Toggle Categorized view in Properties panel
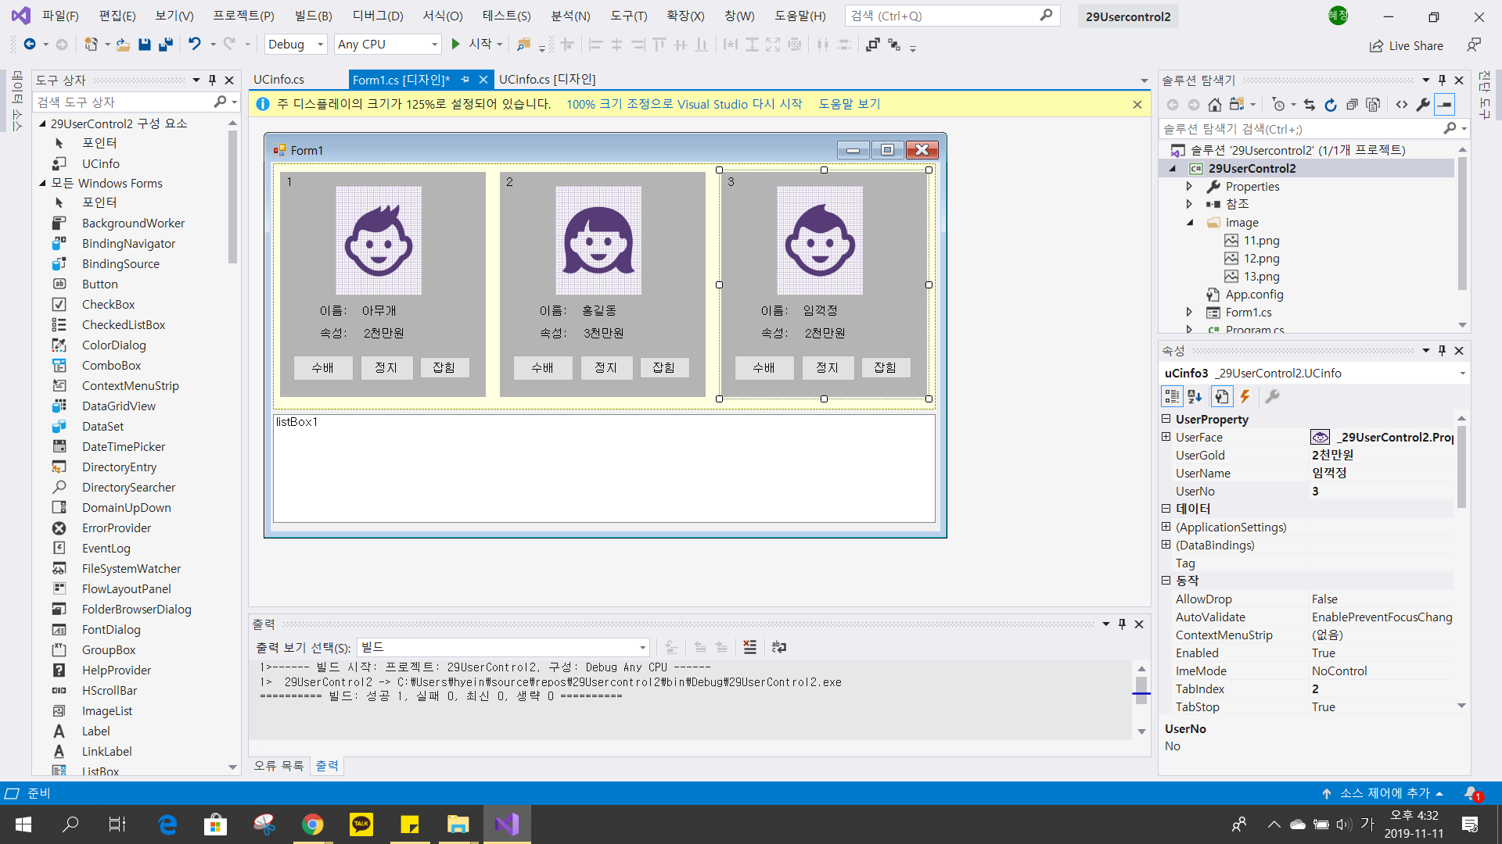Screen dimensions: 1502x844 click(1171, 396)
